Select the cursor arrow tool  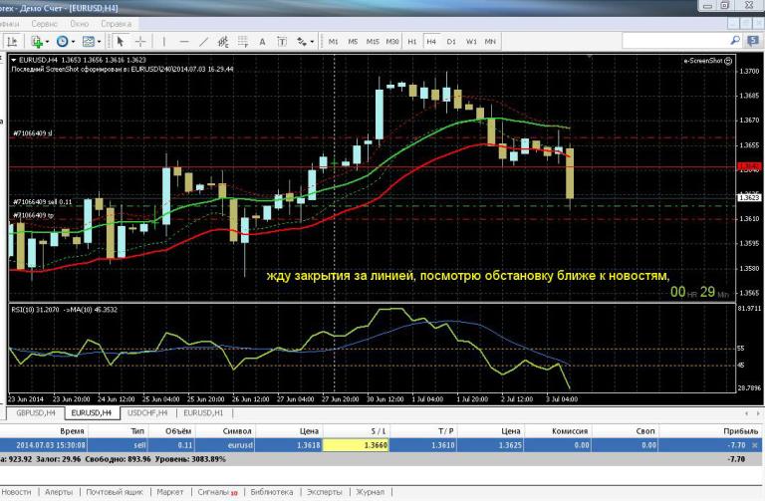(x=120, y=42)
